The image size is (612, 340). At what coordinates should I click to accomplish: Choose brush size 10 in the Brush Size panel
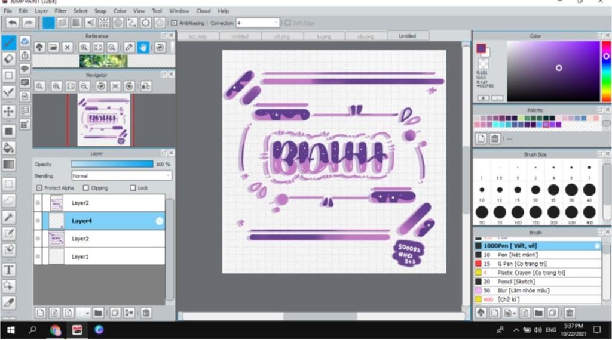(482, 190)
